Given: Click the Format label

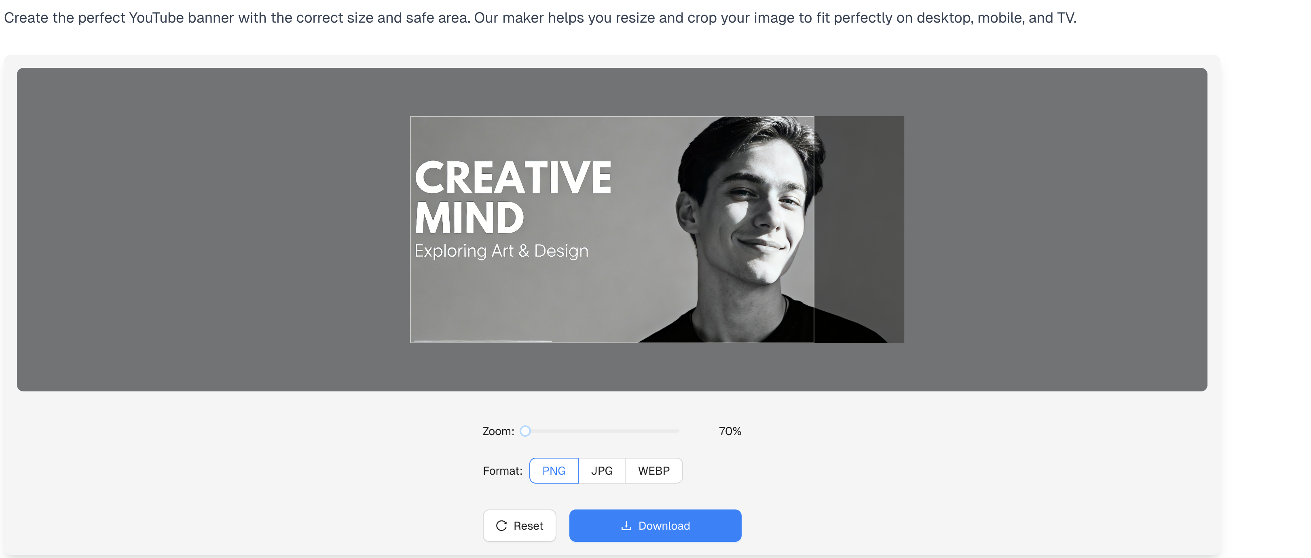Looking at the screenshot, I should click(502, 471).
